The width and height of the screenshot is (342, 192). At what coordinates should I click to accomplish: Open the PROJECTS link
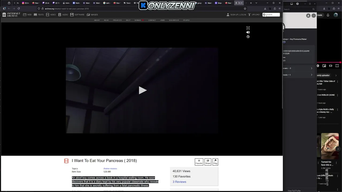[x=117, y=20]
